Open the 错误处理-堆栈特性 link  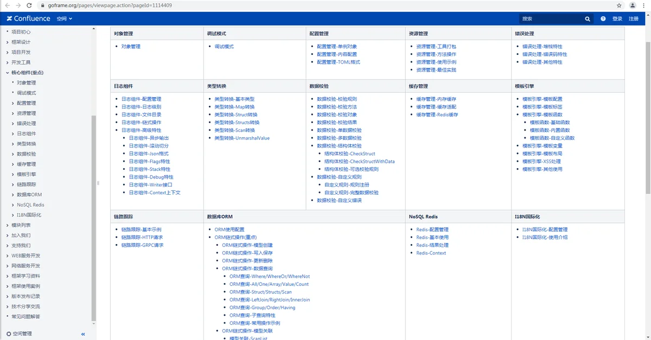click(542, 47)
